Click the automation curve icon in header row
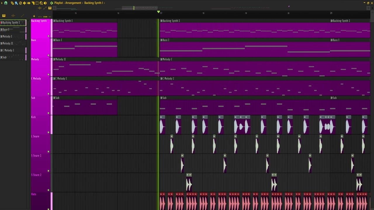 (45, 8)
